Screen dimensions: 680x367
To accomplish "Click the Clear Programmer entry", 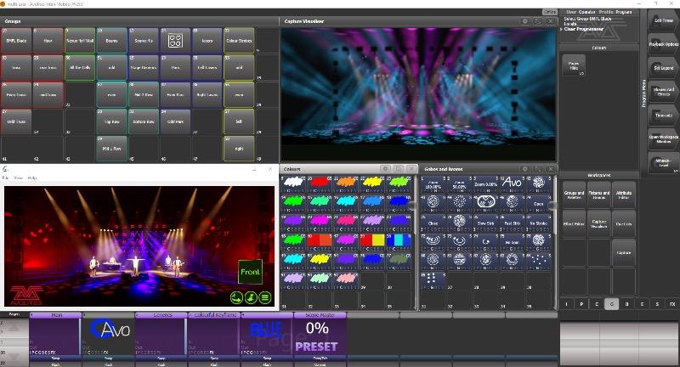I will tap(584, 29).
